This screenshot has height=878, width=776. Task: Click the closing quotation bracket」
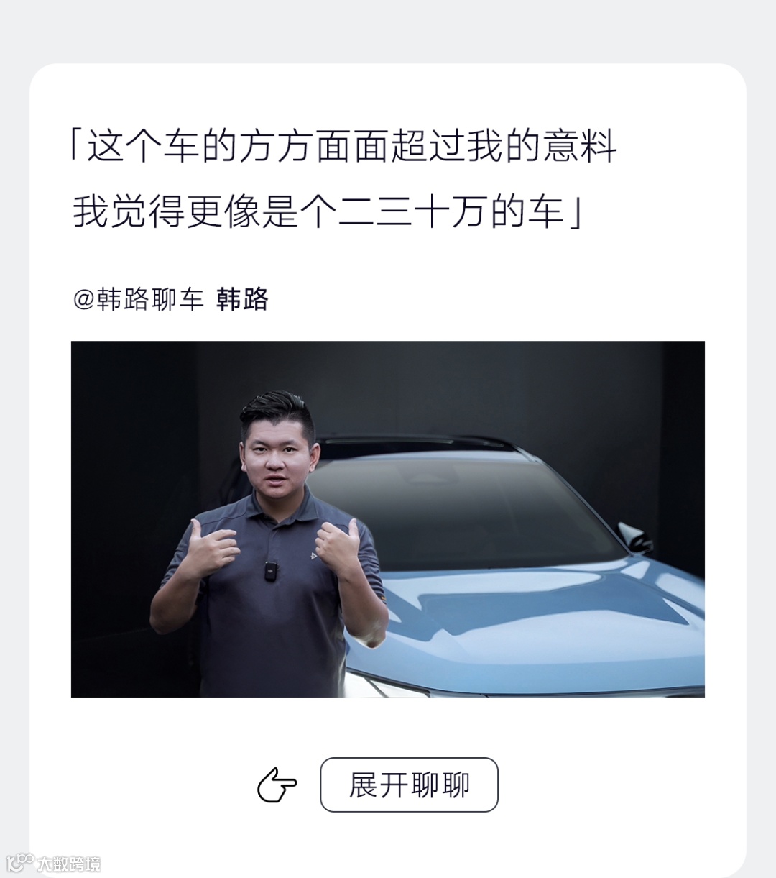coord(576,213)
